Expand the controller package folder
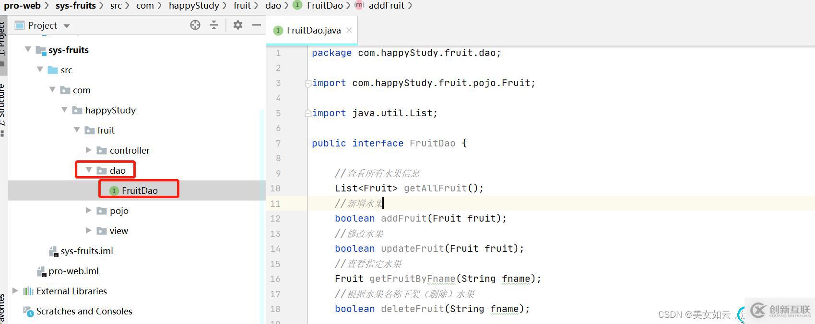Screen dimensions: 815x324 click(89, 150)
